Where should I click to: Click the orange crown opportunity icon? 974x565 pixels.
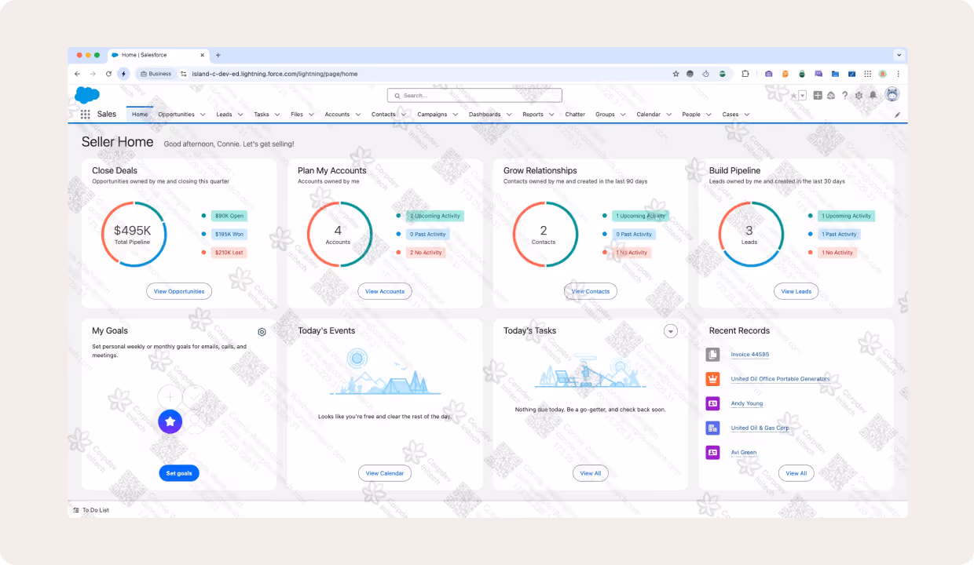(x=712, y=379)
